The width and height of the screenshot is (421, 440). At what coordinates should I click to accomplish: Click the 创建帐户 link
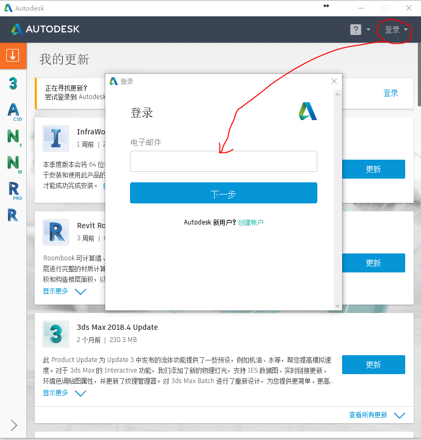pyautogui.click(x=250, y=222)
